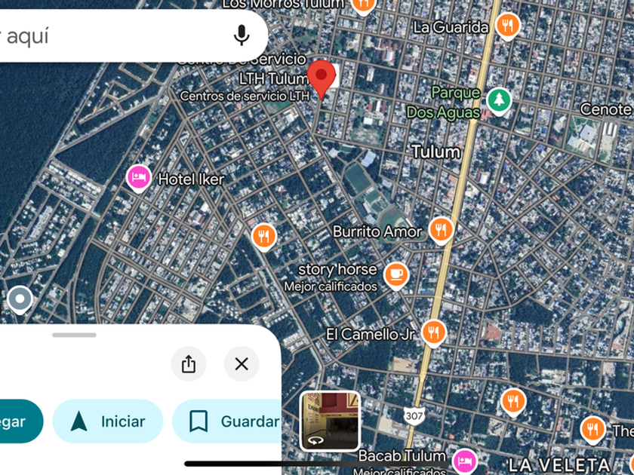Viewport: 634px width, 475px height.
Task: Click the 'Bacab Tulum' text label
Action: click(402, 456)
